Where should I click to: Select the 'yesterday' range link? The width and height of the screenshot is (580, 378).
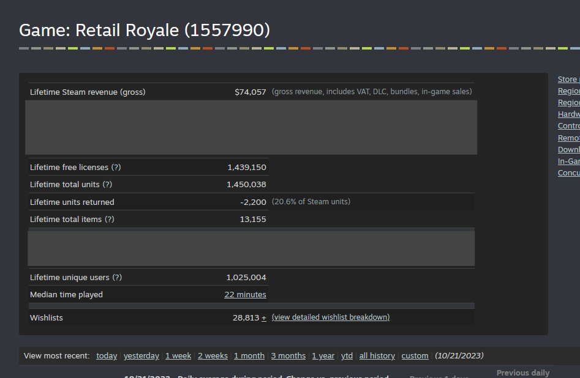pos(141,355)
